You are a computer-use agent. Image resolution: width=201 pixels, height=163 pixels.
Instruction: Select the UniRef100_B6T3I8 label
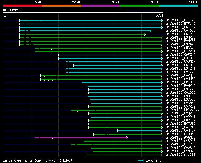click(x=180, y=65)
